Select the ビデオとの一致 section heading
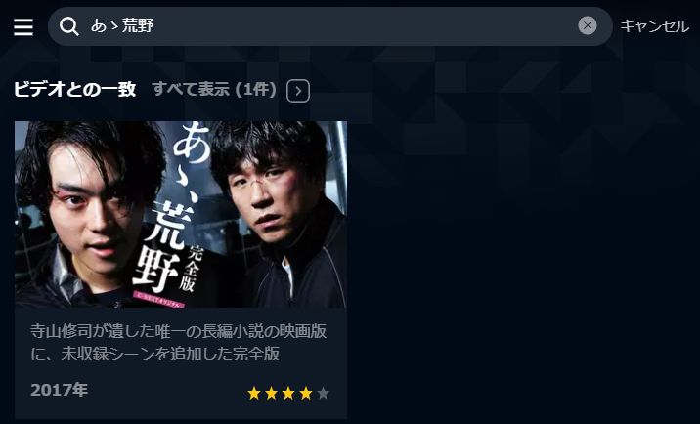This screenshot has width=700, height=424. [74, 89]
